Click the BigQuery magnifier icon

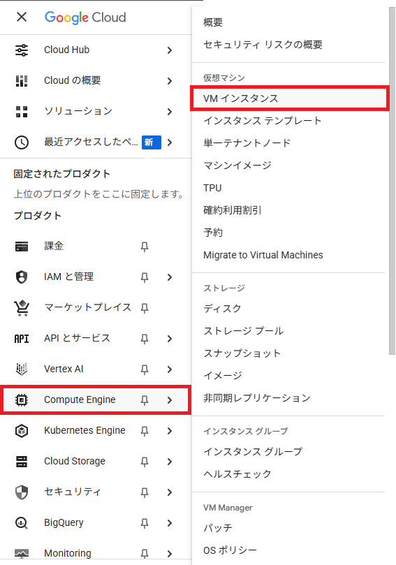pos(22,522)
